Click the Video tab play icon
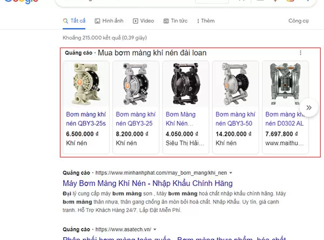 [136, 21]
